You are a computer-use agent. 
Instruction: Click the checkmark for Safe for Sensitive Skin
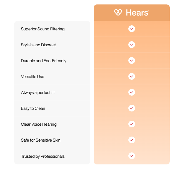[132, 140]
